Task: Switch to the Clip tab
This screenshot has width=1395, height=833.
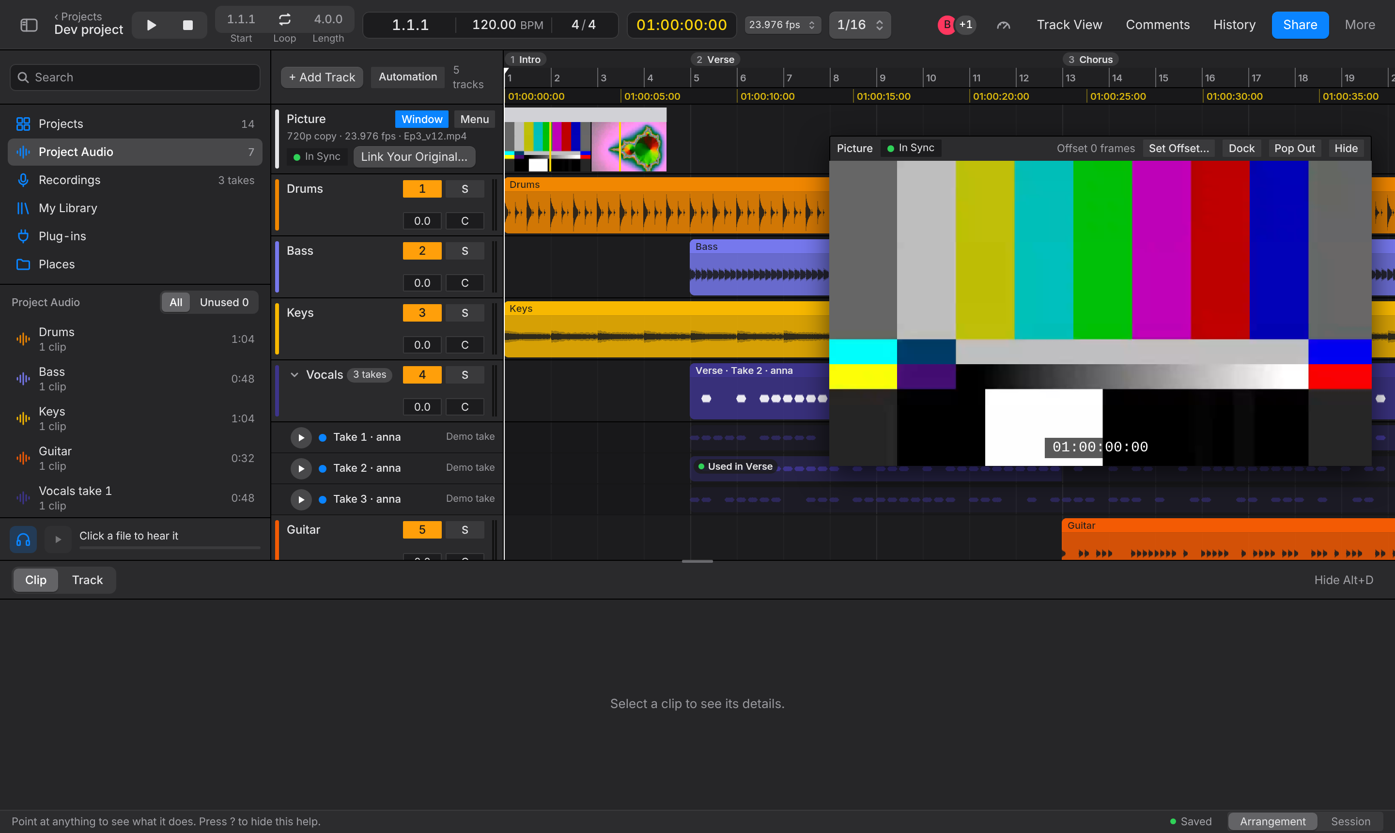Action: pos(35,580)
